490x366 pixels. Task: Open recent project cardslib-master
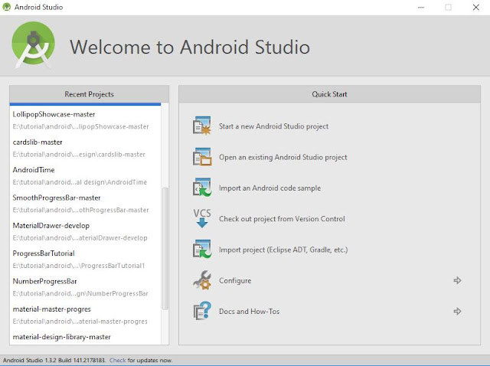(38, 142)
